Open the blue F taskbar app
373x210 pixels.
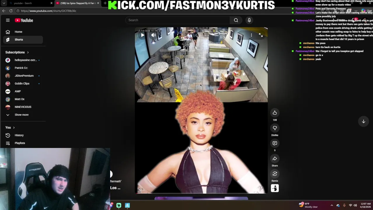pyautogui.click(x=127, y=205)
